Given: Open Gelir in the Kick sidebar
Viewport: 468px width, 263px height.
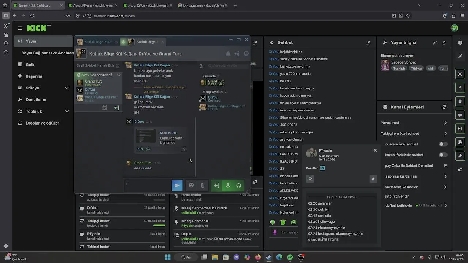Looking at the screenshot, I should [44, 65].
